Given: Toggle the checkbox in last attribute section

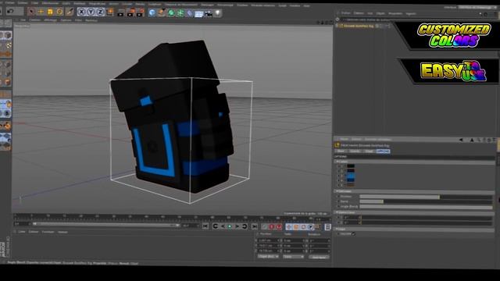Looking at the screenshot, I should [354, 234].
